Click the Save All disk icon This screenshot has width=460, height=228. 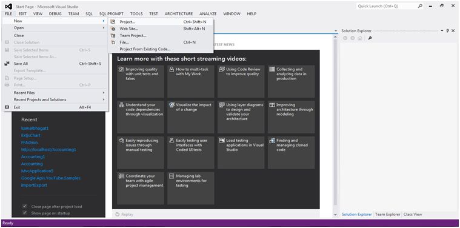click(x=7, y=64)
